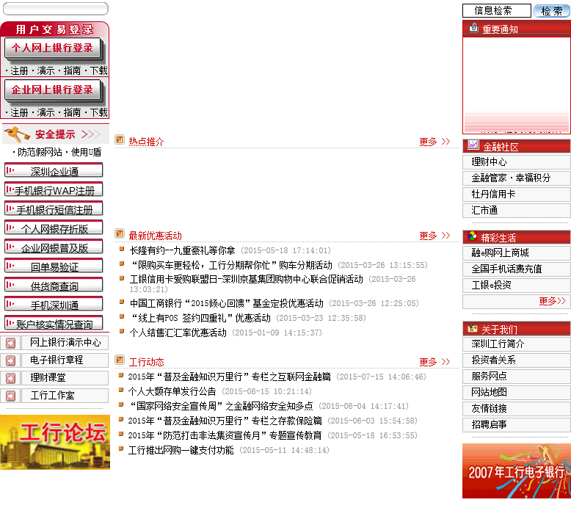Open the 使用U盾 link

(x=86, y=152)
